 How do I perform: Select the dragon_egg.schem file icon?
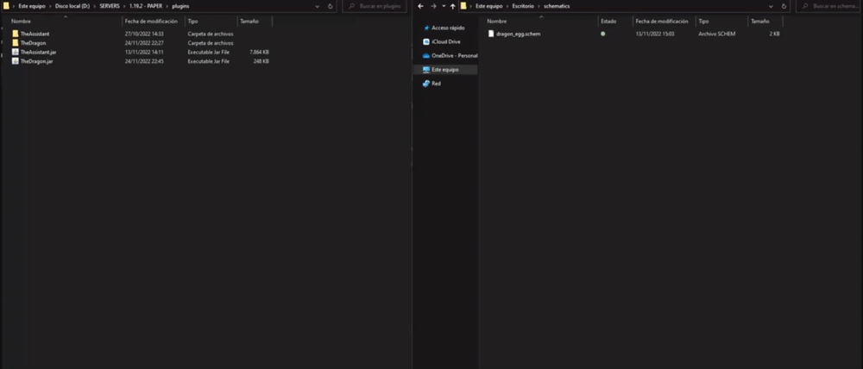pos(490,34)
